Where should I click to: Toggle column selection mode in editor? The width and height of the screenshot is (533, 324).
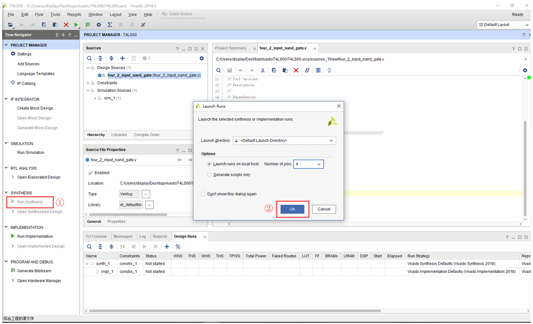(x=318, y=70)
